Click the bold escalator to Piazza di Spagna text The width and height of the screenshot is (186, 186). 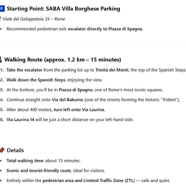[x=105, y=29]
